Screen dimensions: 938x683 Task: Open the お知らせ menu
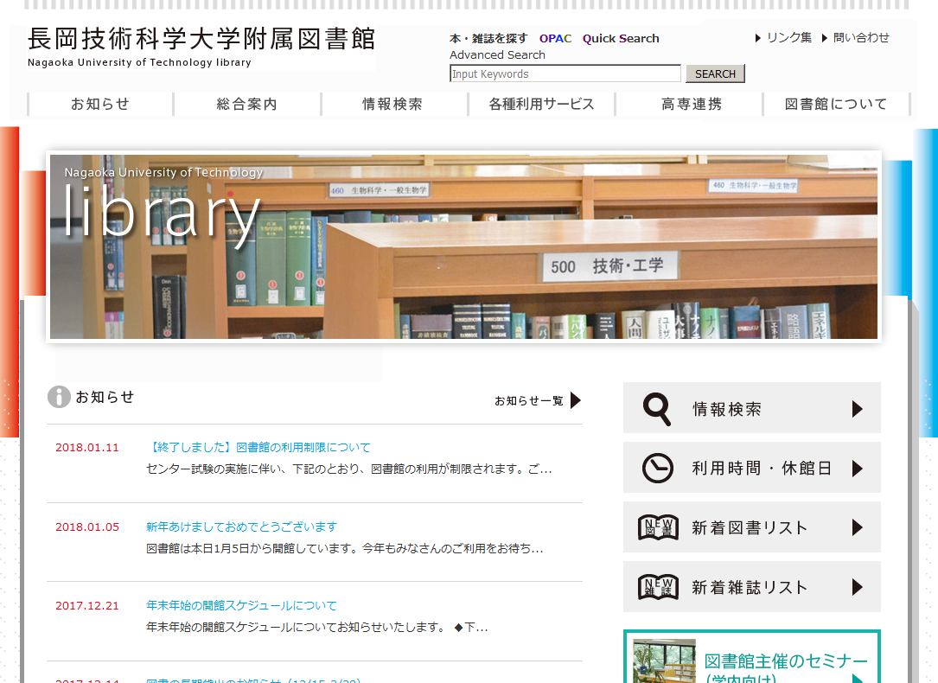(x=100, y=104)
